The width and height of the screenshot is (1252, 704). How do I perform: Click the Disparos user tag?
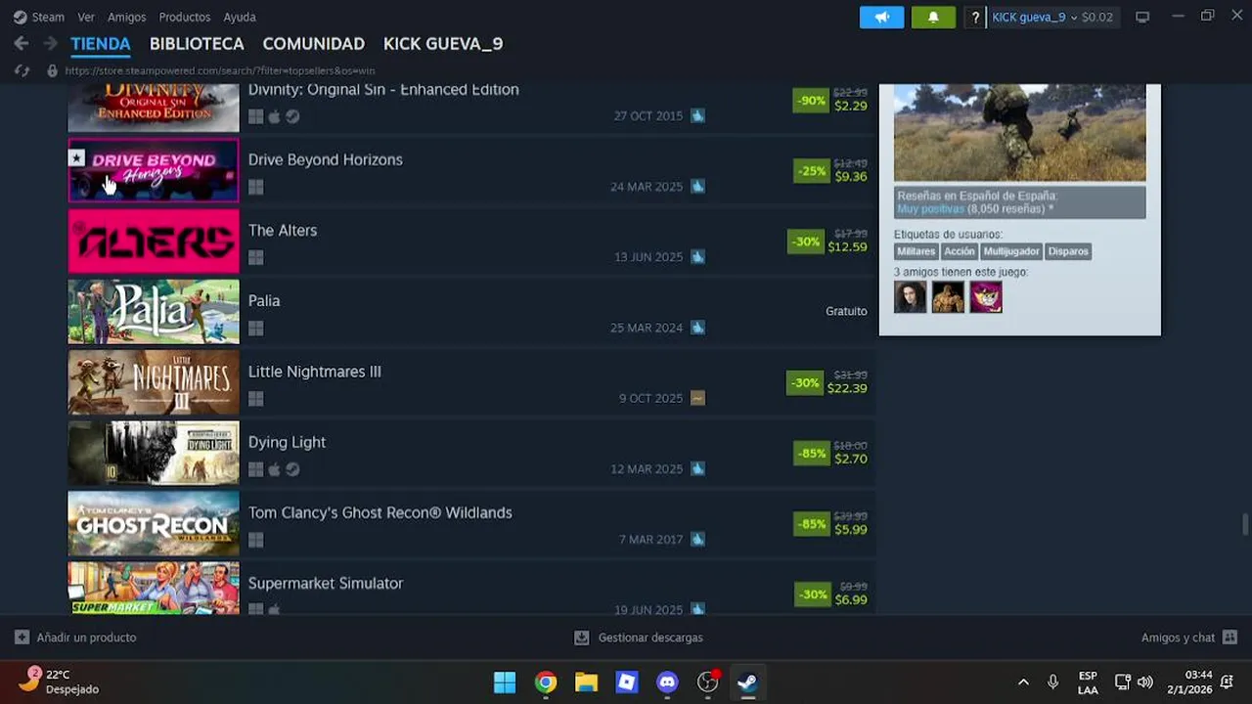1068,251
